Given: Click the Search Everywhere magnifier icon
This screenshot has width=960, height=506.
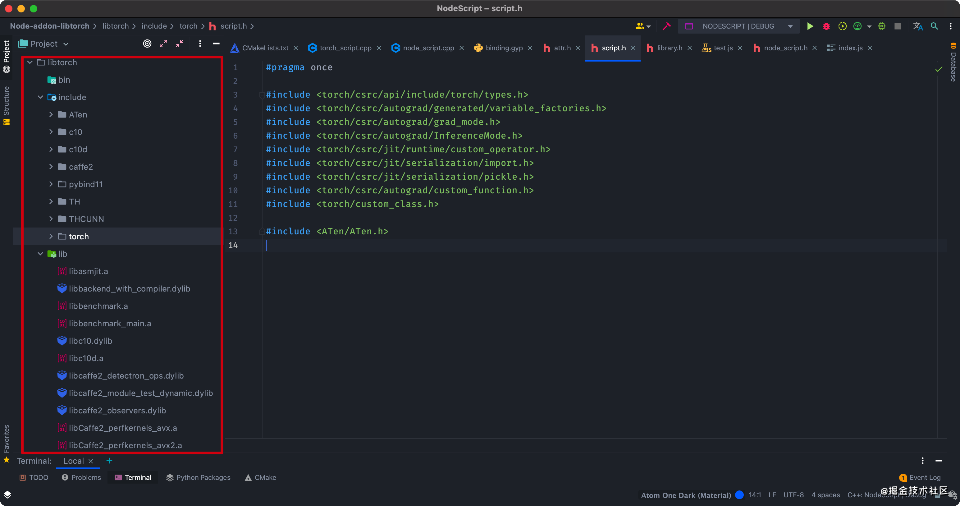Looking at the screenshot, I should tap(934, 26).
